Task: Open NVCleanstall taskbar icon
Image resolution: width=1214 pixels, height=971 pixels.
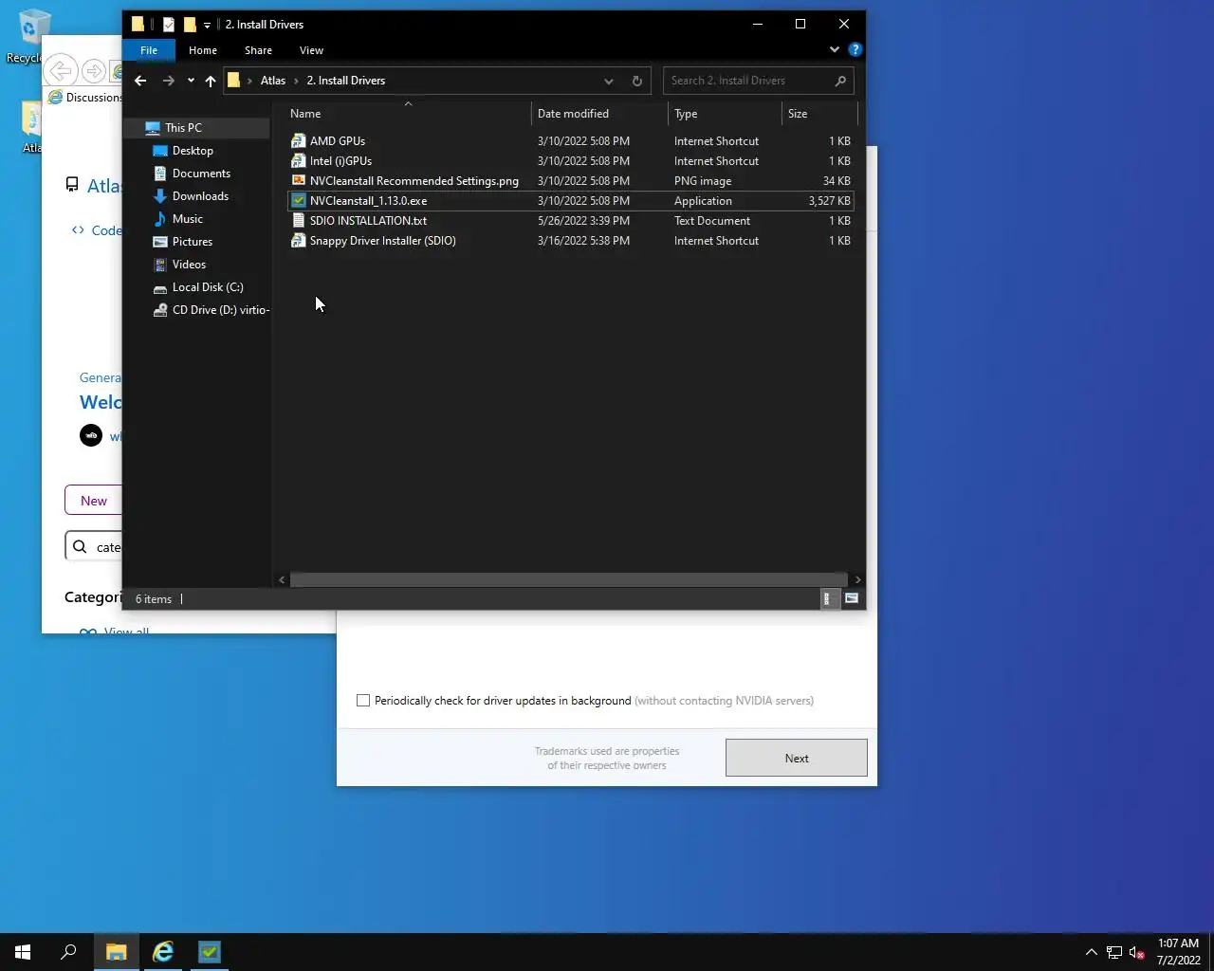Action: pyautogui.click(x=210, y=952)
